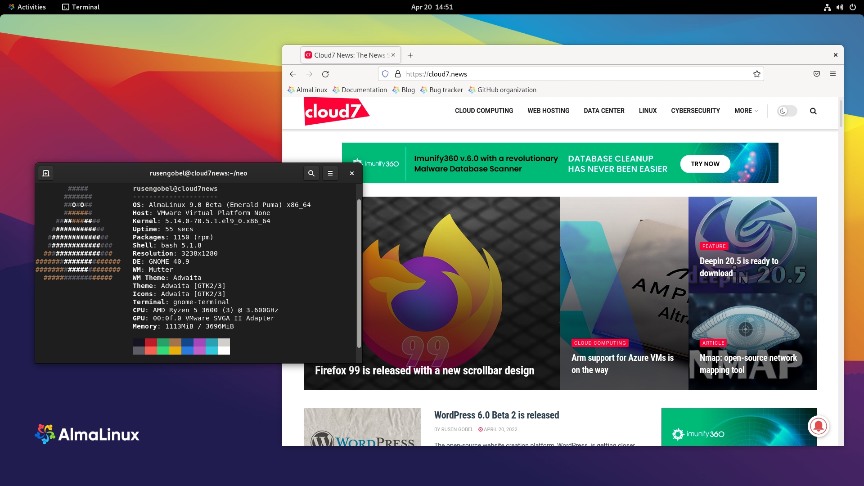Open terminal new tab button

click(x=46, y=173)
